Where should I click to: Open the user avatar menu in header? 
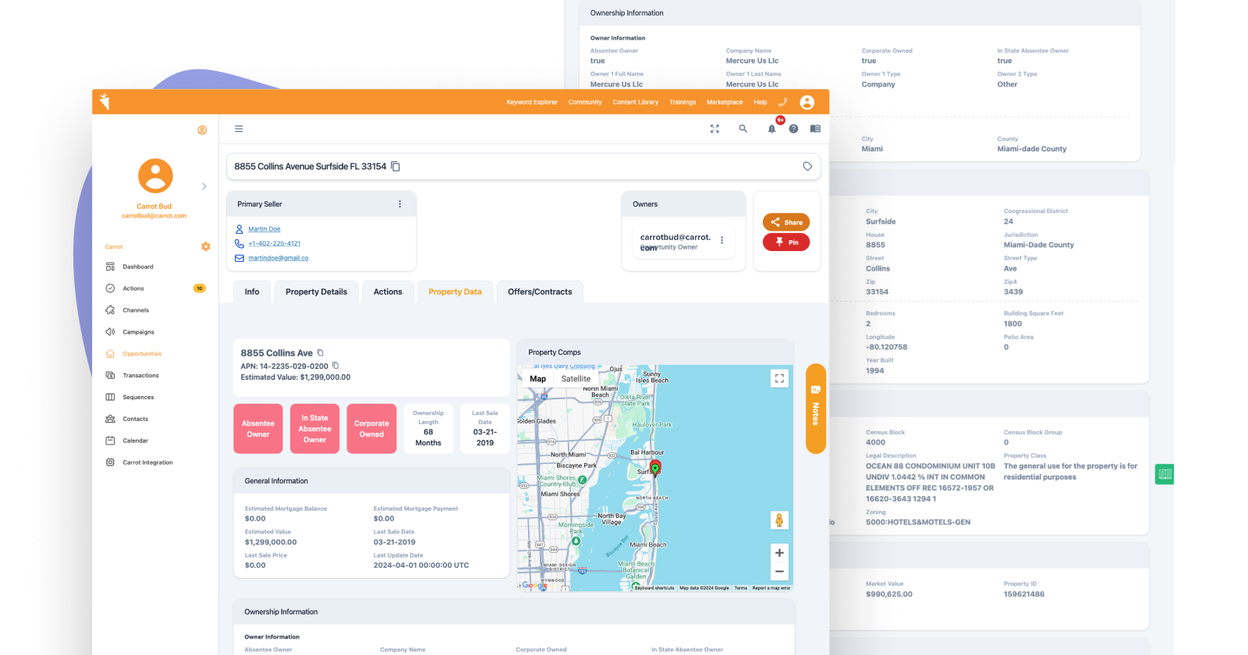point(807,102)
